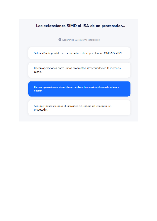
Task: Click the word 'cache.' in the second answer
Action: click(x=38, y=72)
